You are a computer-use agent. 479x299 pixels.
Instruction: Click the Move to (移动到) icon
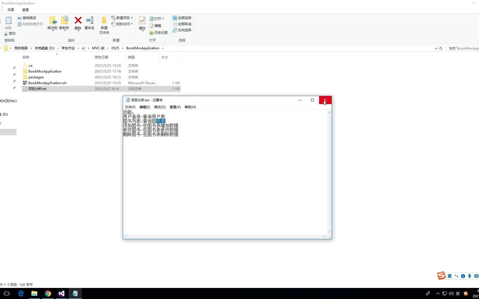pos(52,23)
